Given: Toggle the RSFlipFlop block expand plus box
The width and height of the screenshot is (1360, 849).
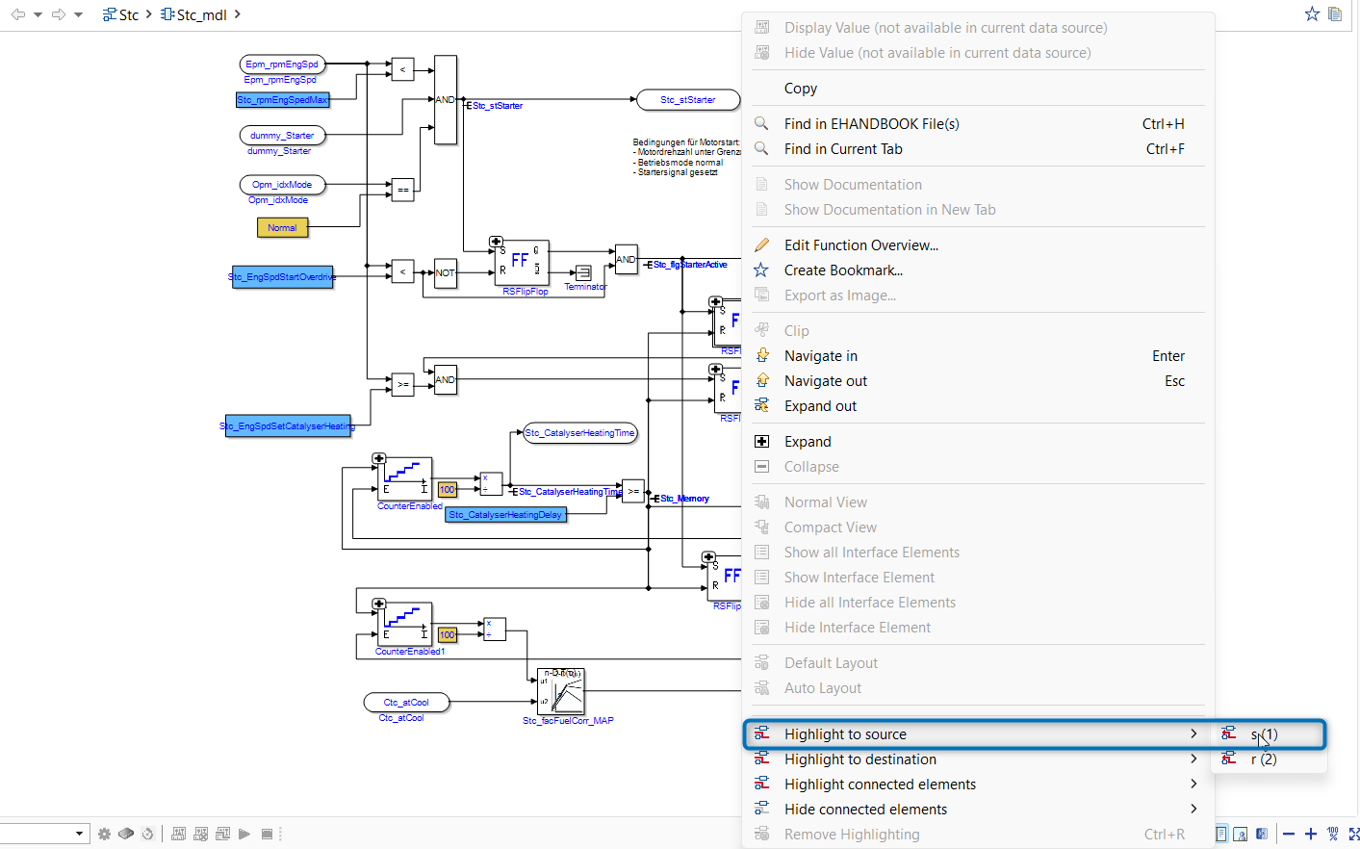Looking at the screenshot, I should 496,243.
